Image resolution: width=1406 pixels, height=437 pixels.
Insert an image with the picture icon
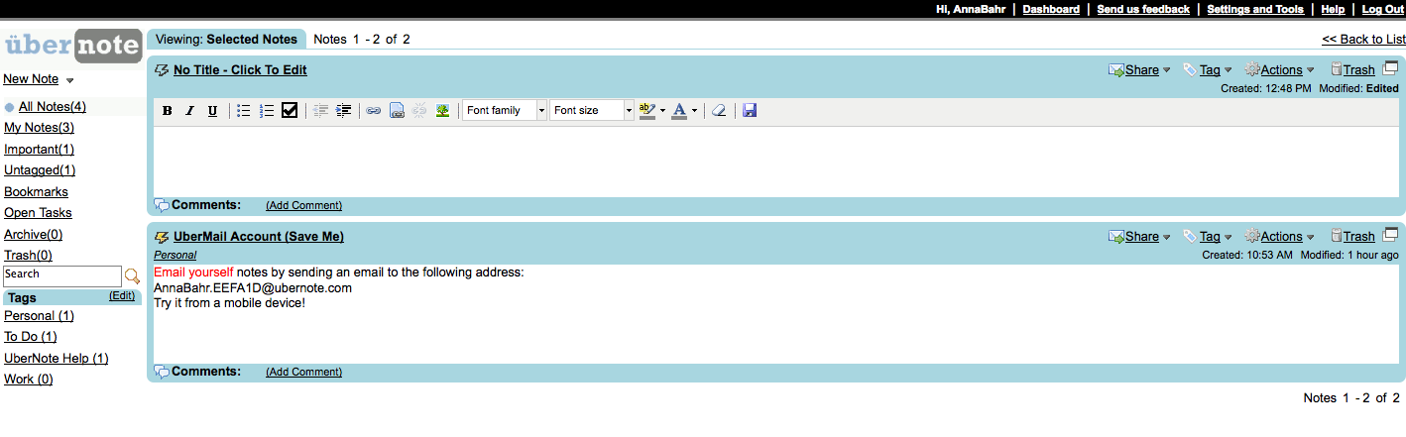[x=443, y=111]
